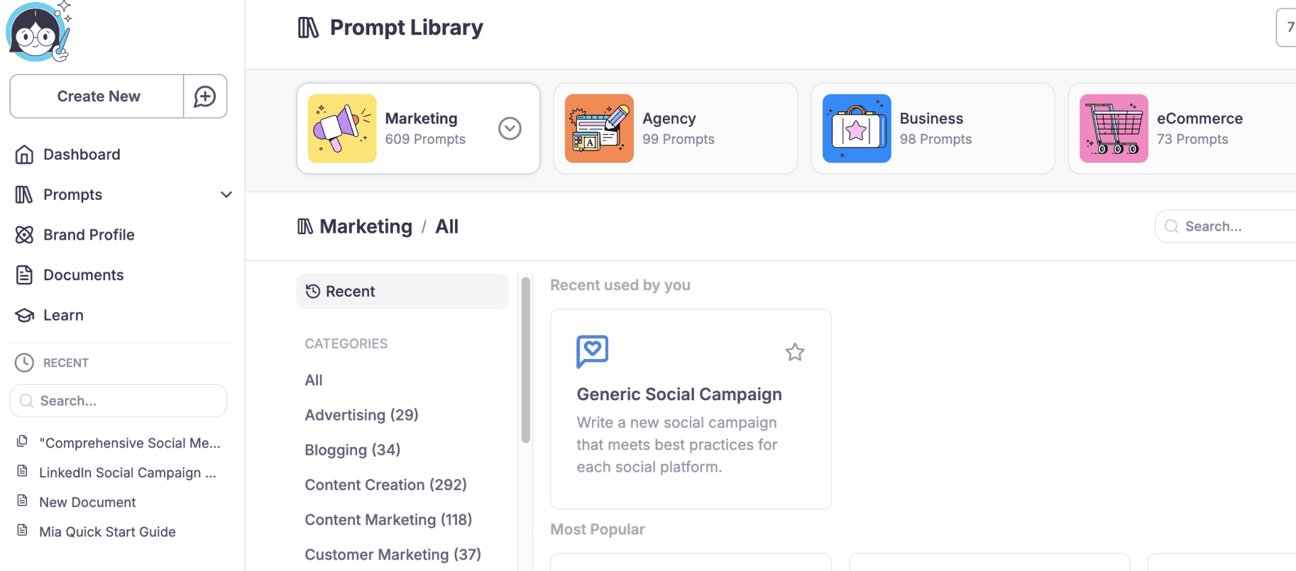Open the Marketing category dropdown arrow
Screen dimensions: 1296x571
510,128
